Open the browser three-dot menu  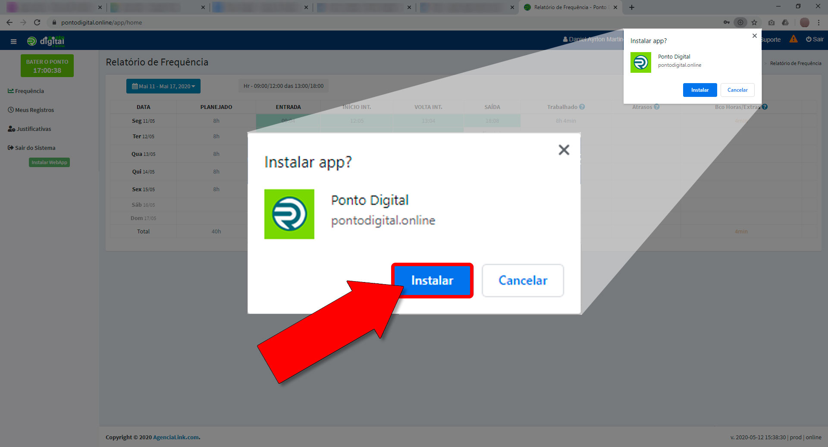[x=820, y=22]
